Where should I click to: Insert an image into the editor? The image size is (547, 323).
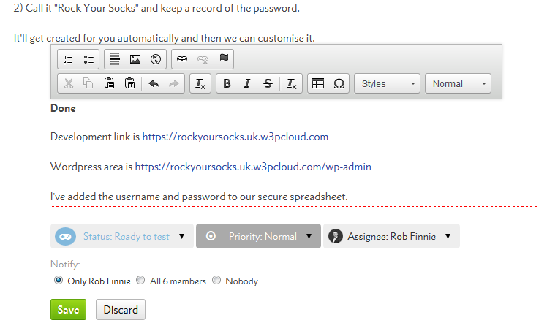pyautogui.click(x=135, y=59)
